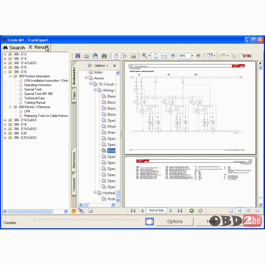Click the email globe icon
Viewport: 265px width, 265px height.
[x=95, y=56]
